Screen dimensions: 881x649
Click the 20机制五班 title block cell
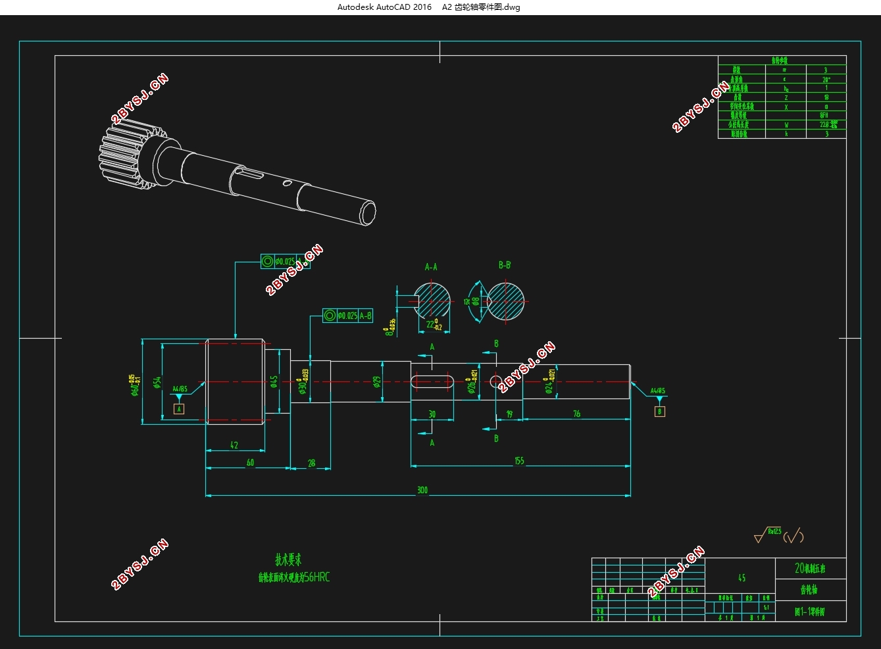point(811,569)
